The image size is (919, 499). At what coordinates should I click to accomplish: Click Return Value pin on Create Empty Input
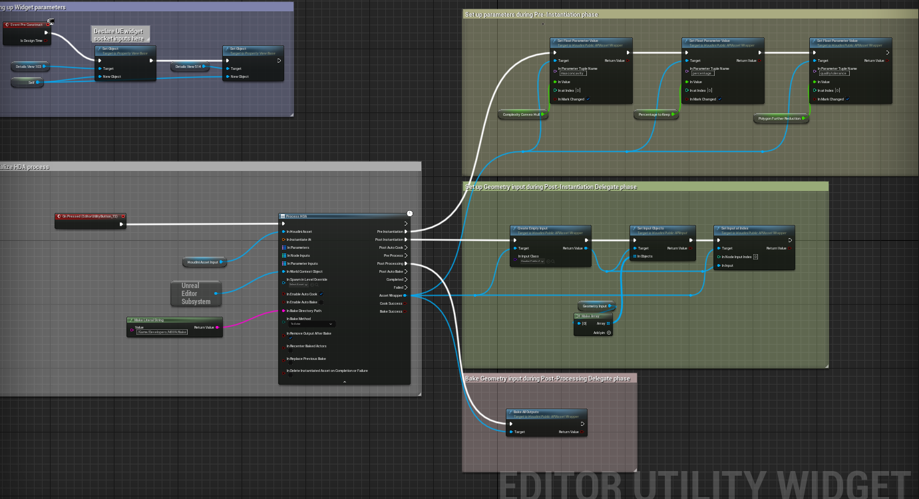click(586, 248)
